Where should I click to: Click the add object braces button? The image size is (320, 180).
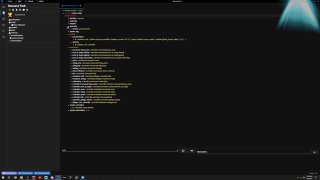(x=183, y=151)
